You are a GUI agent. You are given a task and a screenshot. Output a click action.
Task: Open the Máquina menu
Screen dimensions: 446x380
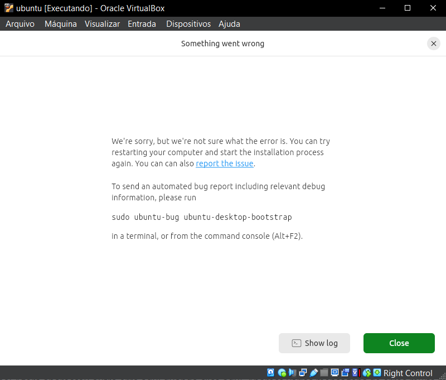61,24
